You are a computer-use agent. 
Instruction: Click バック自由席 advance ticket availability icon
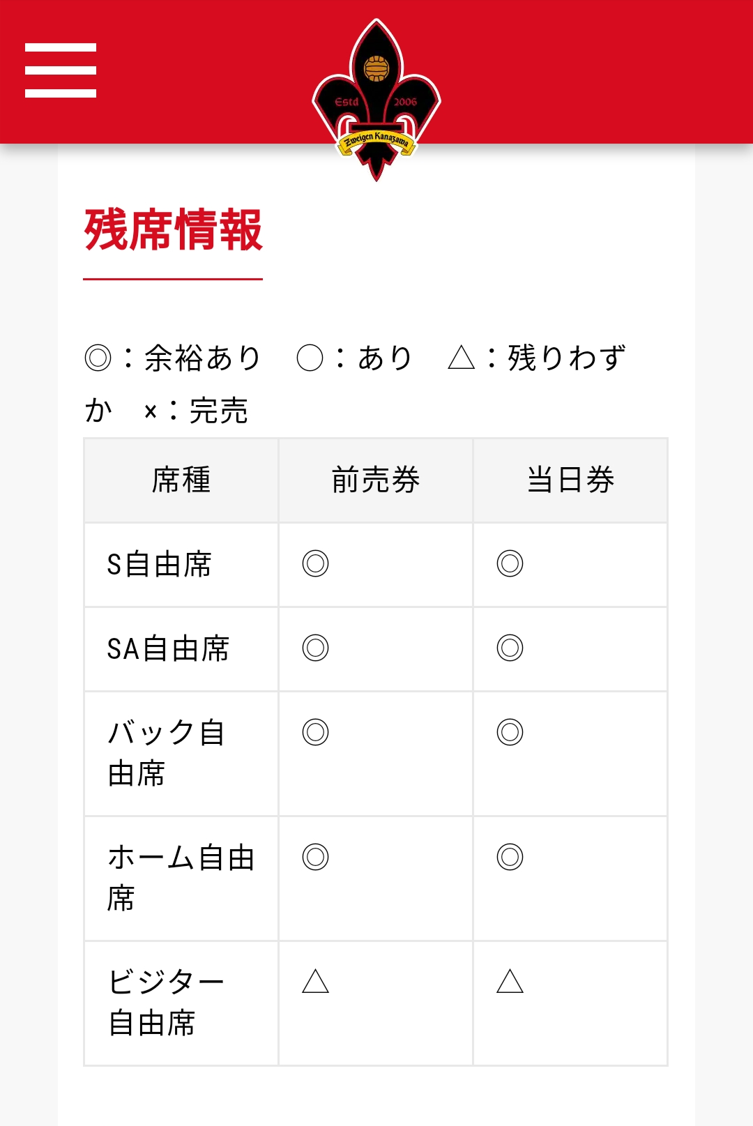(x=315, y=732)
